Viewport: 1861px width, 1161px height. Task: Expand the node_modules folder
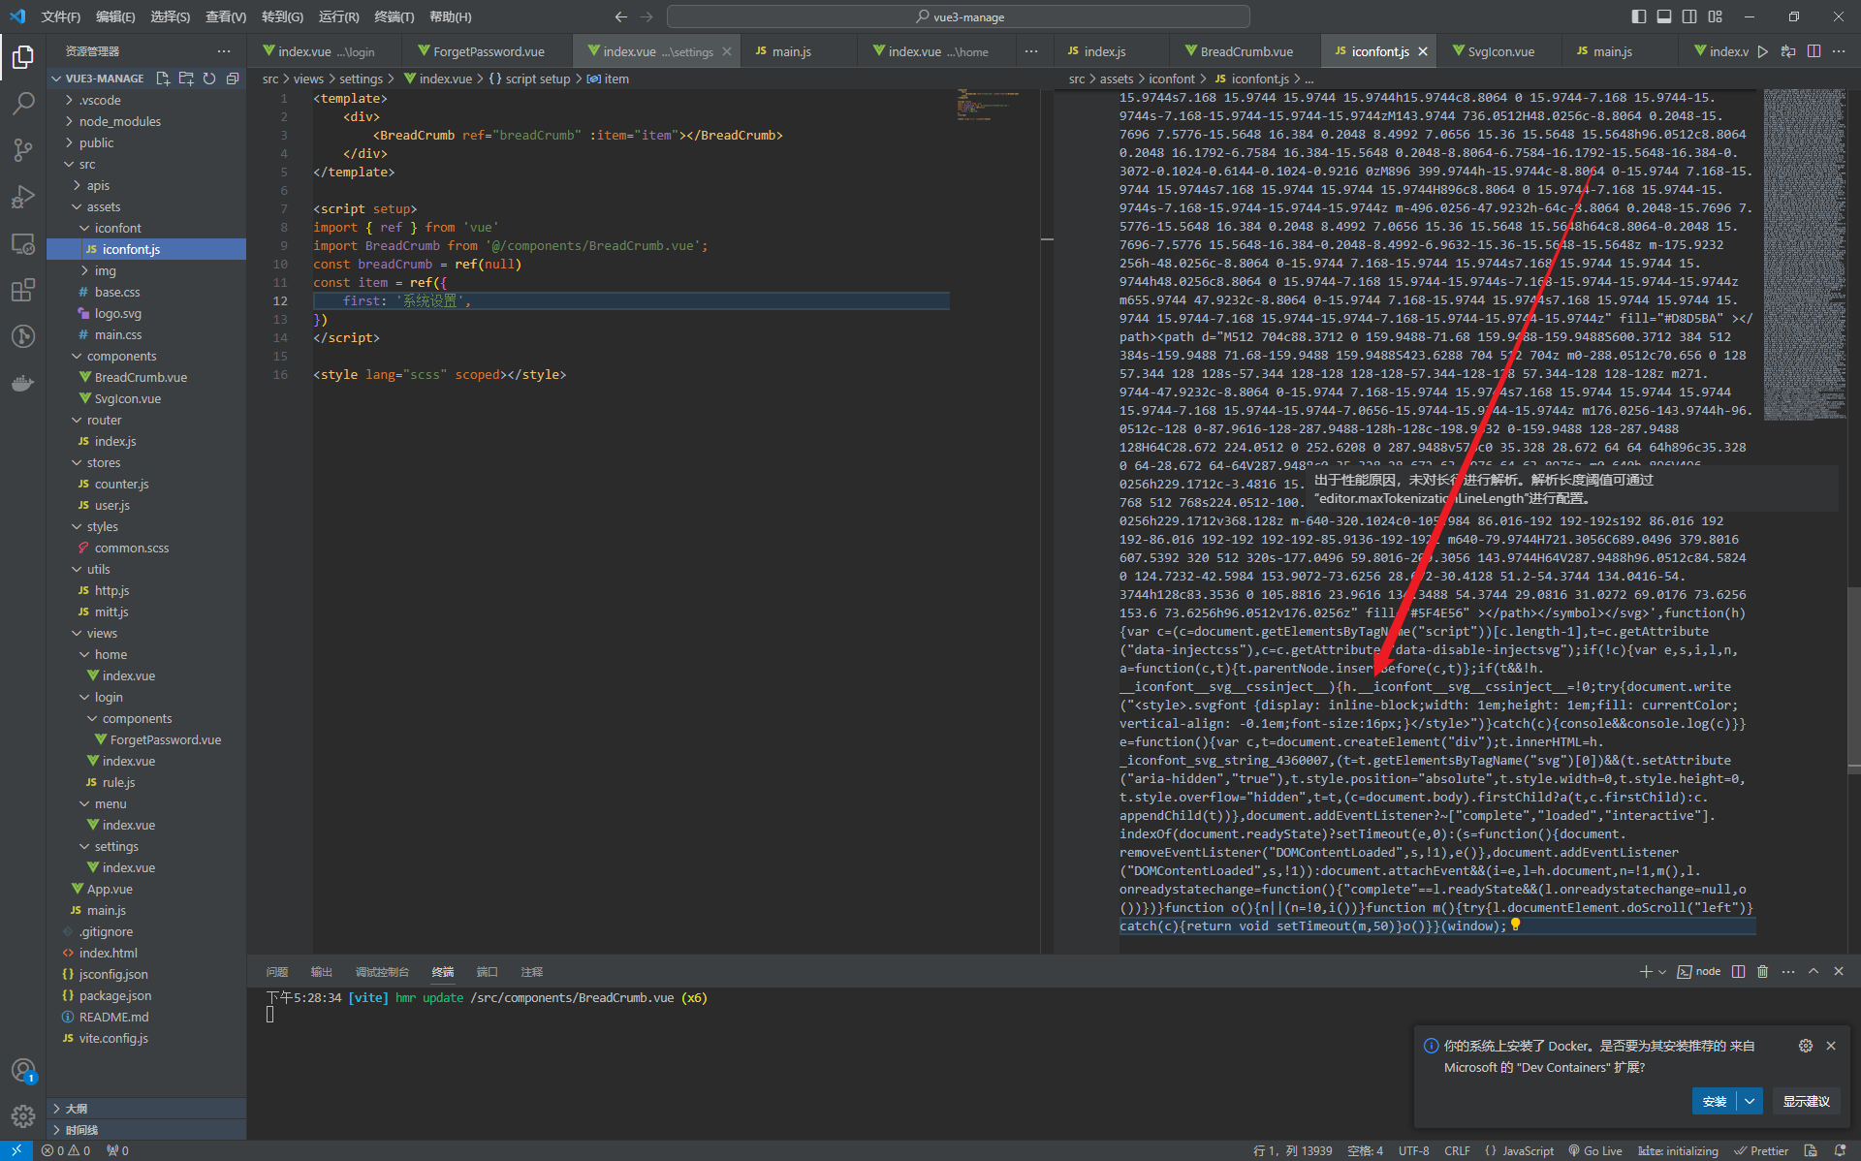pos(119,121)
